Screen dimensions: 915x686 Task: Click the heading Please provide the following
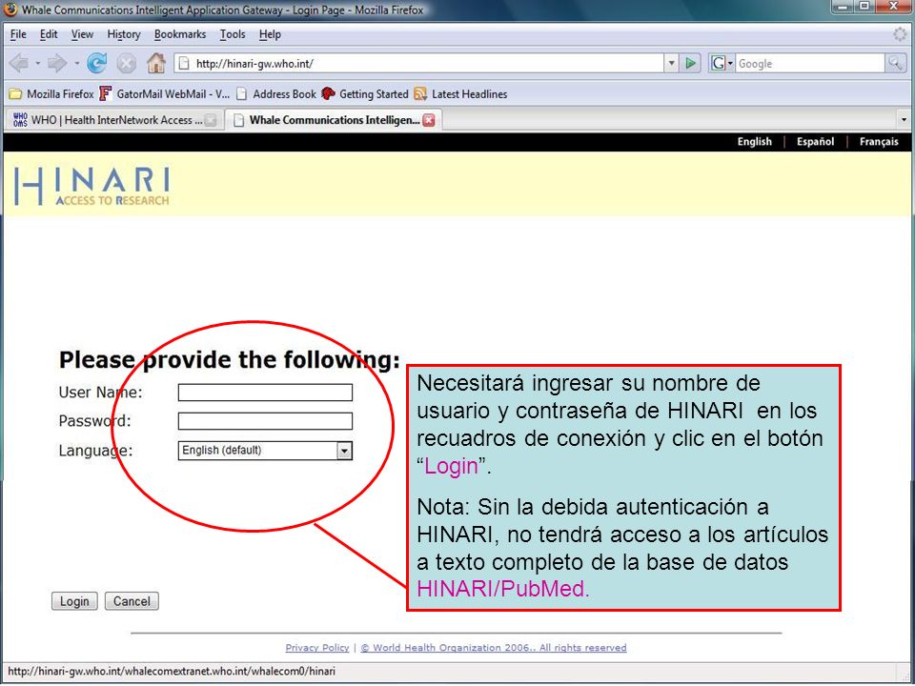point(230,360)
